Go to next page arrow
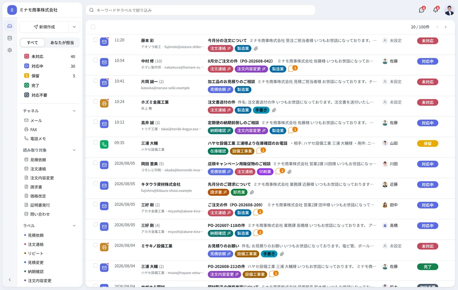 (446, 27)
